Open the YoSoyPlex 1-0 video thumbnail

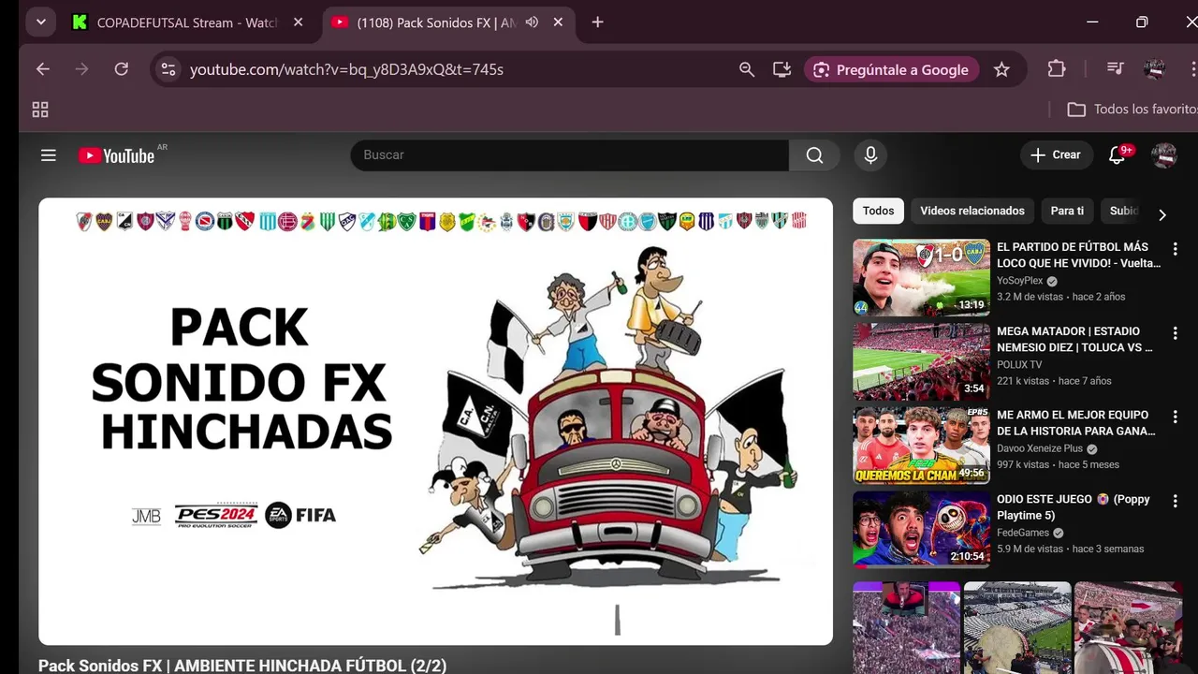pyautogui.click(x=921, y=278)
